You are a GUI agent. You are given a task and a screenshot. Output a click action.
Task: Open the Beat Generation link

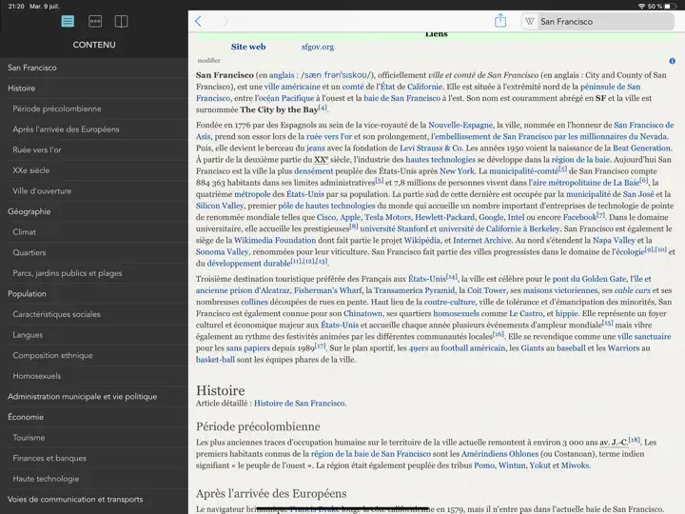(642, 148)
